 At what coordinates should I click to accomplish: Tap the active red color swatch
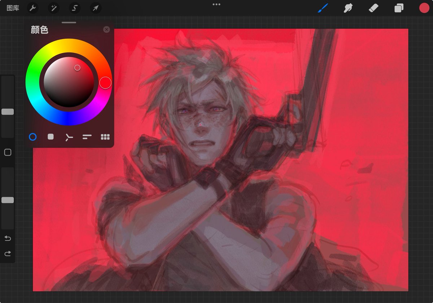[x=424, y=8]
